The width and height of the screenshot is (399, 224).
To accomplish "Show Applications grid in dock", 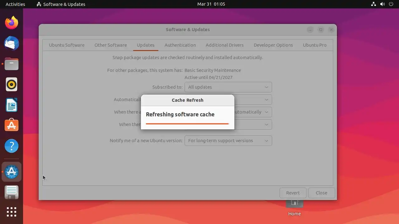I will [x=12, y=212].
